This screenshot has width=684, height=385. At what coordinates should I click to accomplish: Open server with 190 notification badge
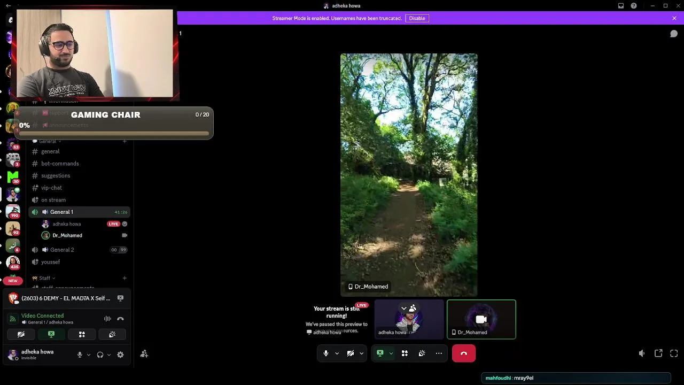click(x=13, y=212)
